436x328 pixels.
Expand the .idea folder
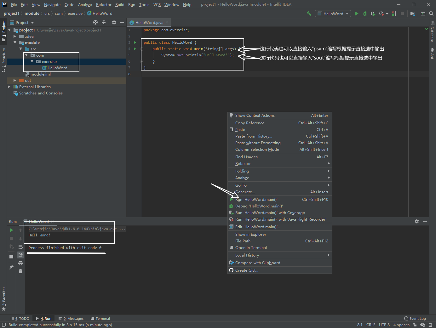pos(15,36)
